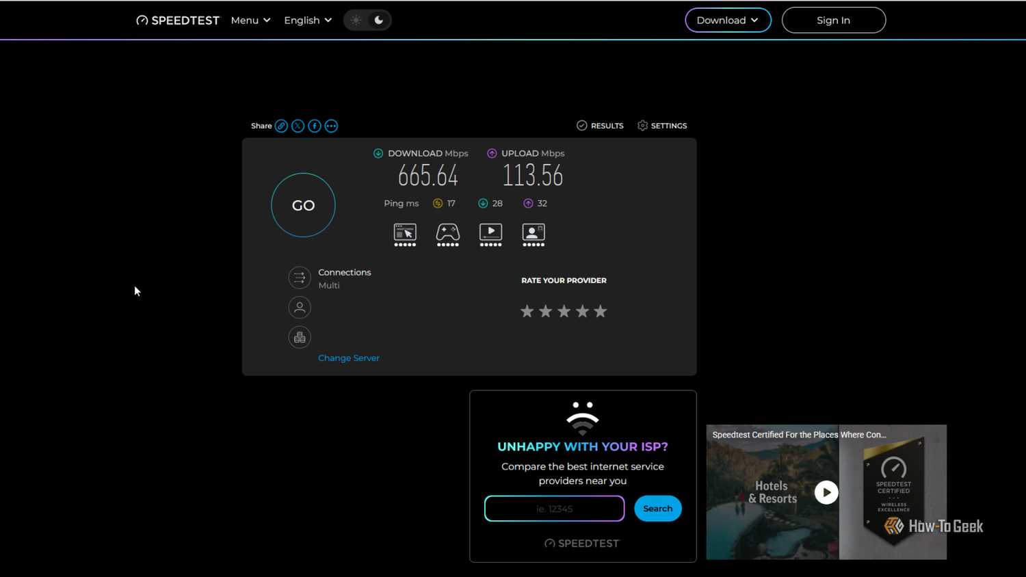
Task: Rate provider two stars
Action: (x=545, y=312)
